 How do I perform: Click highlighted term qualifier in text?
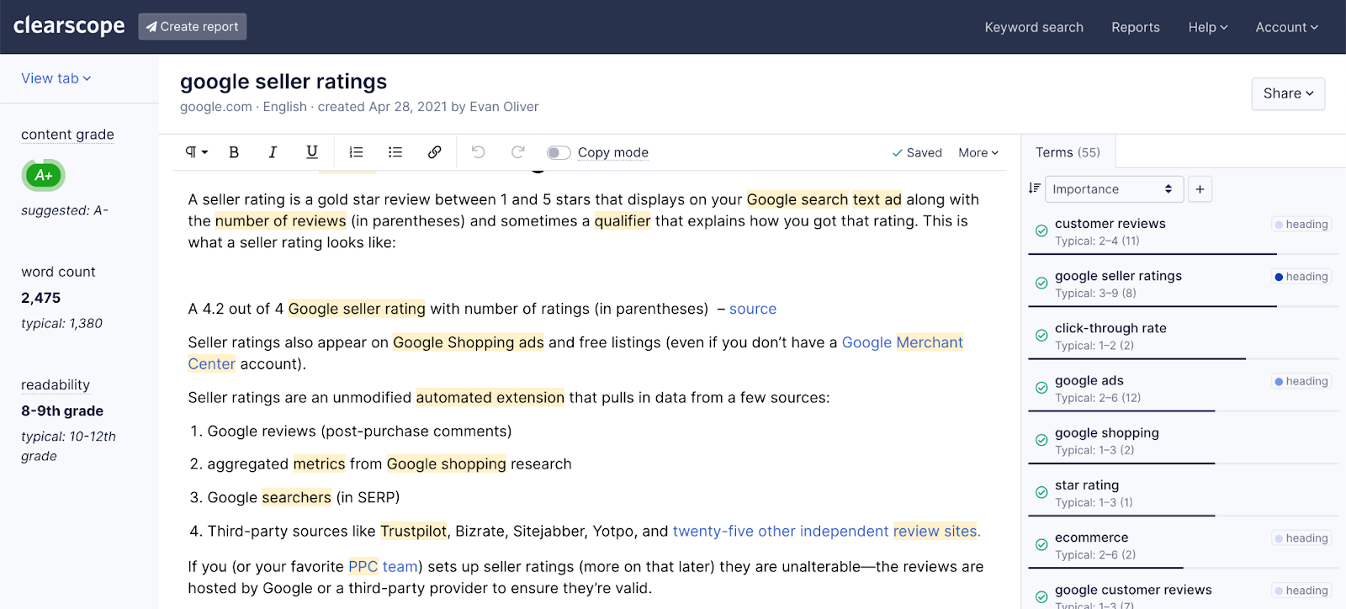point(623,221)
